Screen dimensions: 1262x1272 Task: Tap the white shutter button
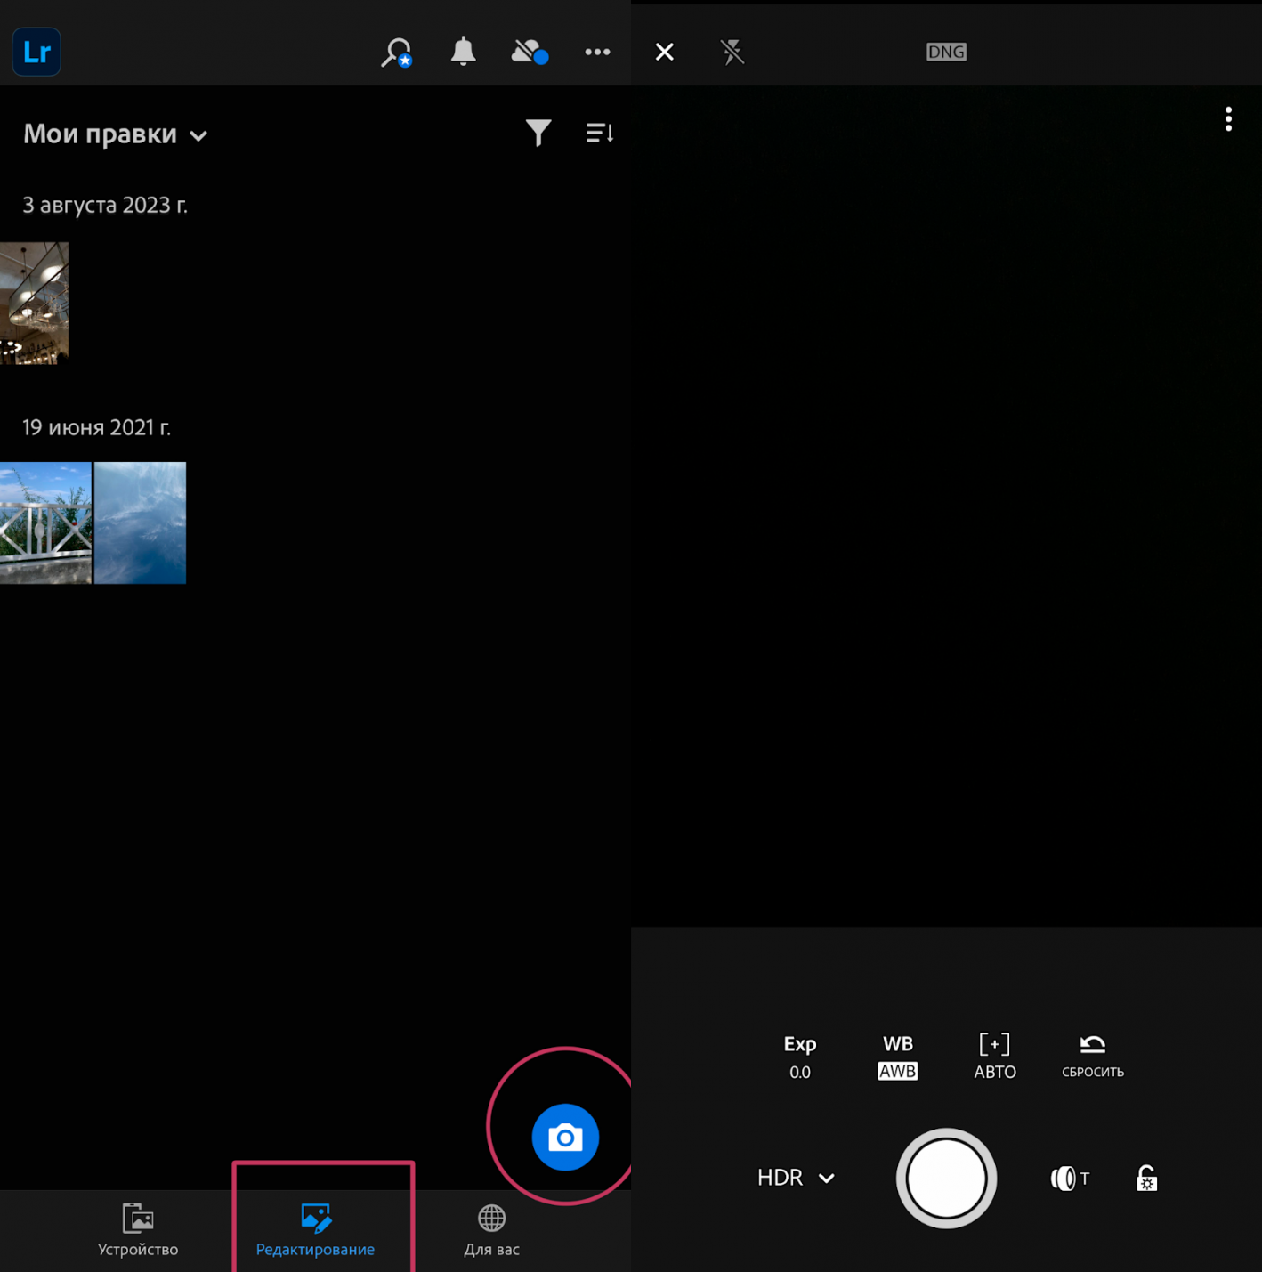pyautogui.click(x=946, y=1179)
